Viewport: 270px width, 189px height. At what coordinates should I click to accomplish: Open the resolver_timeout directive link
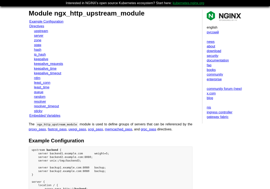pyautogui.click(x=46, y=106)
